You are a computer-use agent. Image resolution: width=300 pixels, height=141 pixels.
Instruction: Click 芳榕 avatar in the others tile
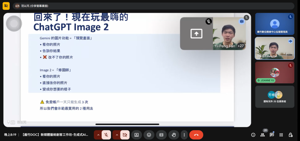(x=271, y=95)
